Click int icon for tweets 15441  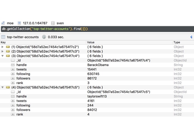13,69
